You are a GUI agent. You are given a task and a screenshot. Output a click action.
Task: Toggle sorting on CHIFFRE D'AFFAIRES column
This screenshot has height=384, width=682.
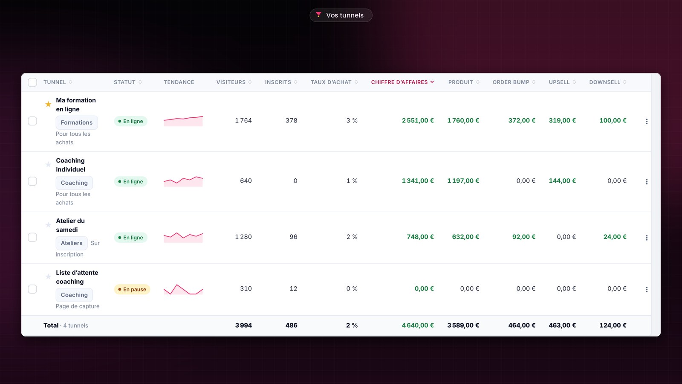(402, 82)
